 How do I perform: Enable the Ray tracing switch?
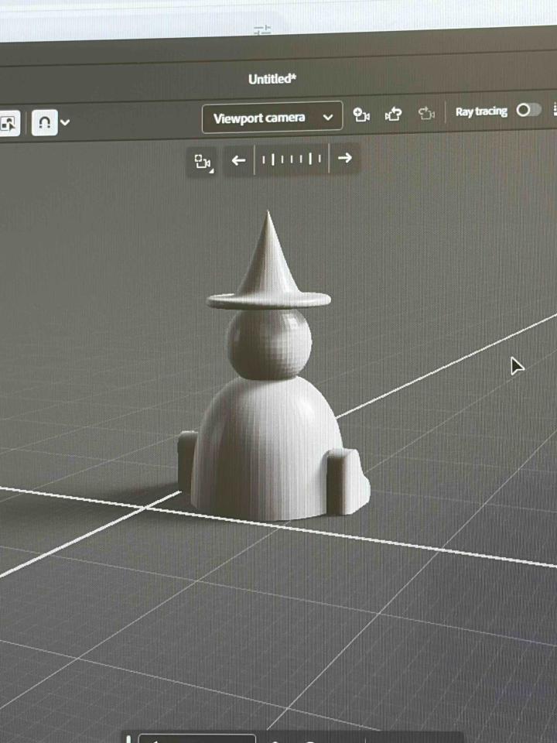click(528, 110)
